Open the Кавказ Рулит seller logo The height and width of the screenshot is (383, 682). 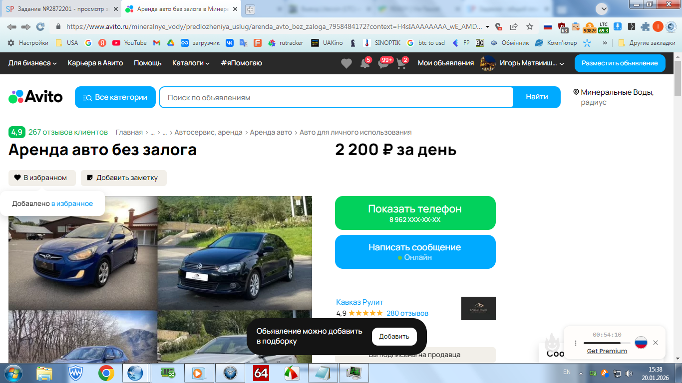478,308
